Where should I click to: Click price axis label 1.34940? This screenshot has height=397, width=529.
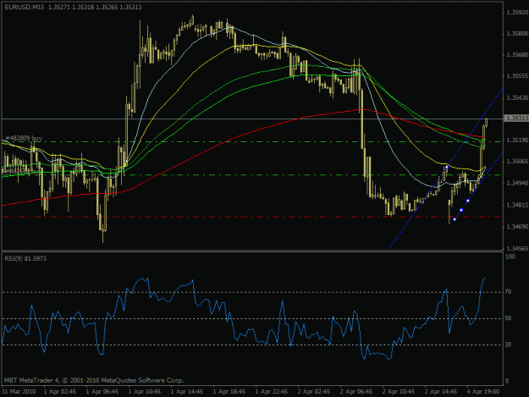tap(517, 183)
